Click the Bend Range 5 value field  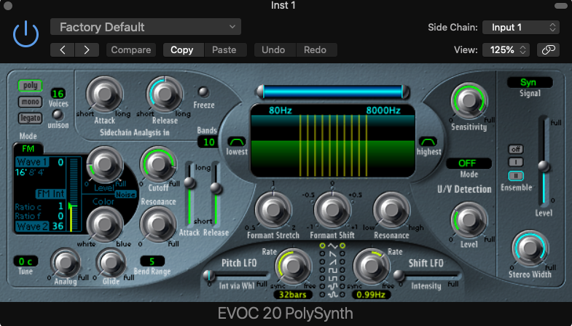point(152,261)
